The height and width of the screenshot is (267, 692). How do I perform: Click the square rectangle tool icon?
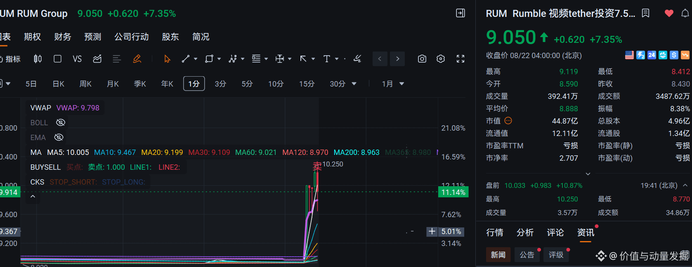pos(58,59)
